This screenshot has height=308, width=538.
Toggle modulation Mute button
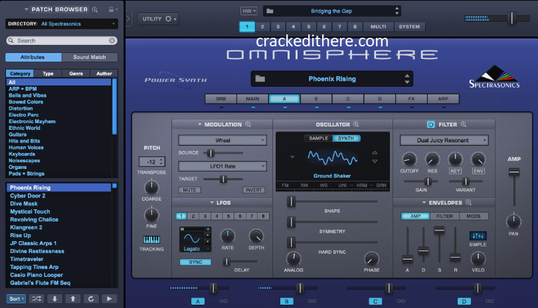pos(189,190)
